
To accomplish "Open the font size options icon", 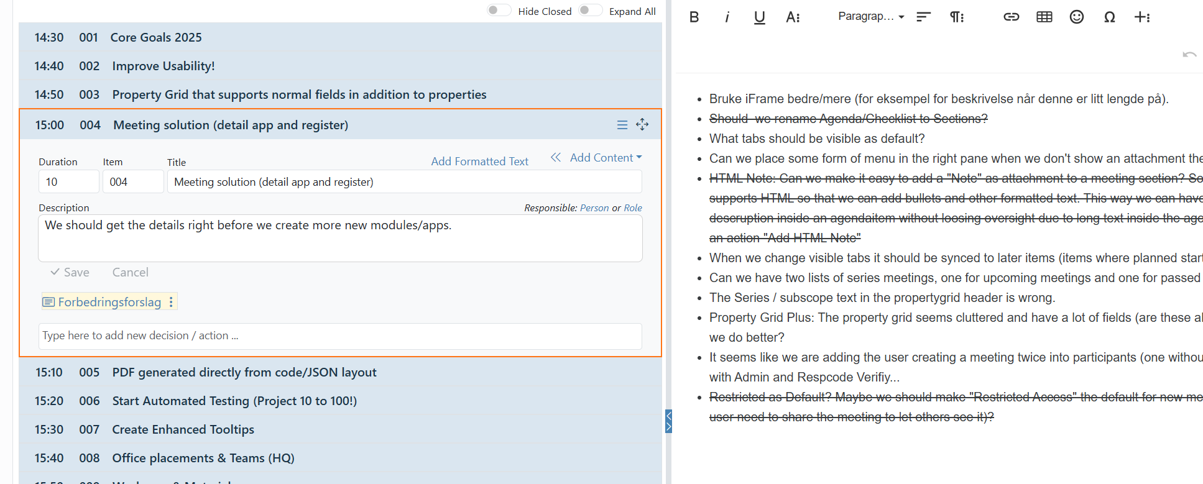I will (x=793, y=17).
